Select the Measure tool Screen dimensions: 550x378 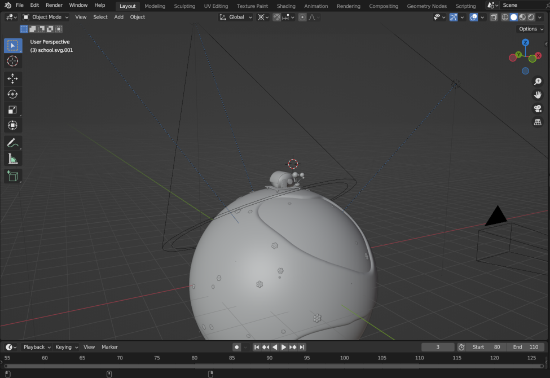coord(13,159)
